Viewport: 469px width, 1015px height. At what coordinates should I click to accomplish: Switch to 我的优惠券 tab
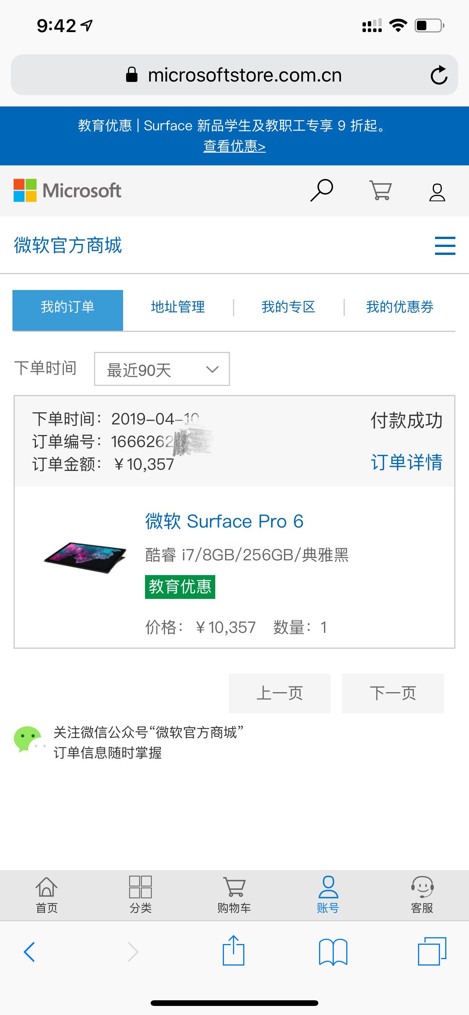(x=400, y=307)
